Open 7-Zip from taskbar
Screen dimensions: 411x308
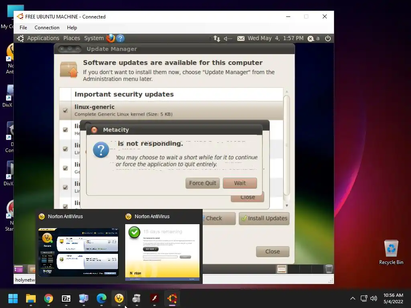[66, 298]
